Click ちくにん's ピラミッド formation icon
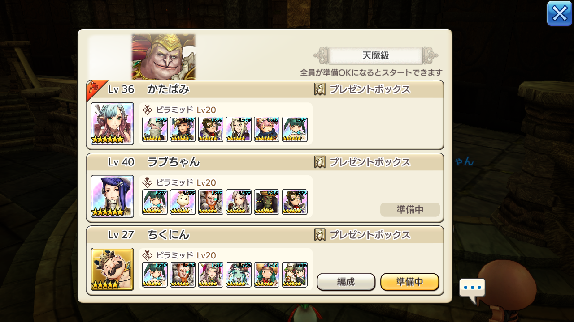574x322 pixels. (147, 255)
